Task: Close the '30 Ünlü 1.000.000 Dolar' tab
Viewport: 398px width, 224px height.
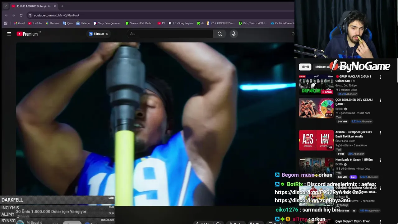Action: click(x=55, y=6)
